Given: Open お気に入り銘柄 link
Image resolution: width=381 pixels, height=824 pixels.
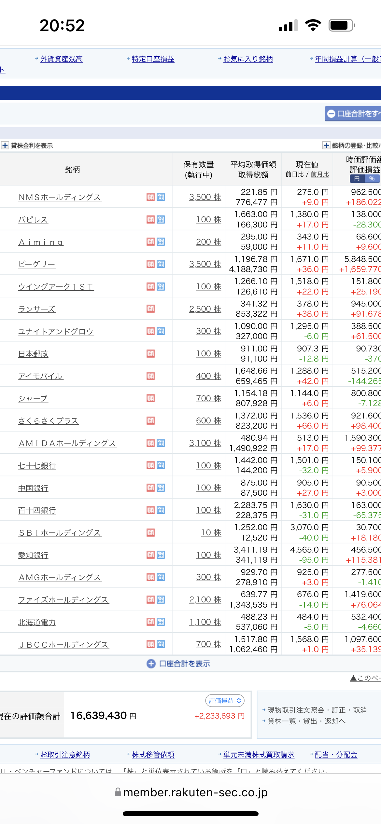Looking at the screenshot, I should pyautogui.click(x=248, y=59).
